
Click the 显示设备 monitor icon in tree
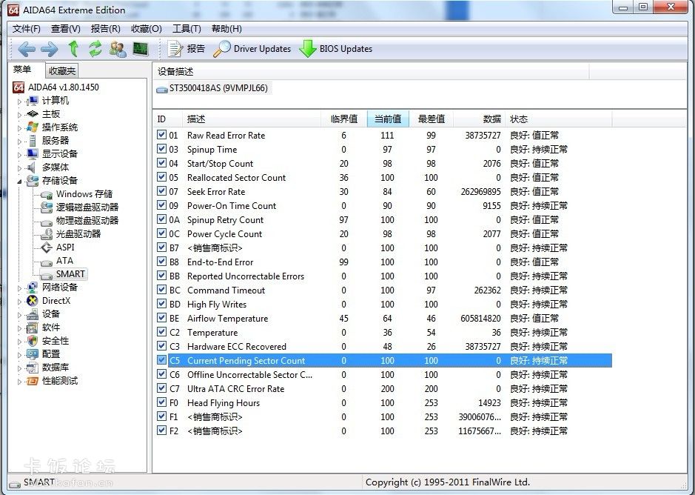(33, 154)
